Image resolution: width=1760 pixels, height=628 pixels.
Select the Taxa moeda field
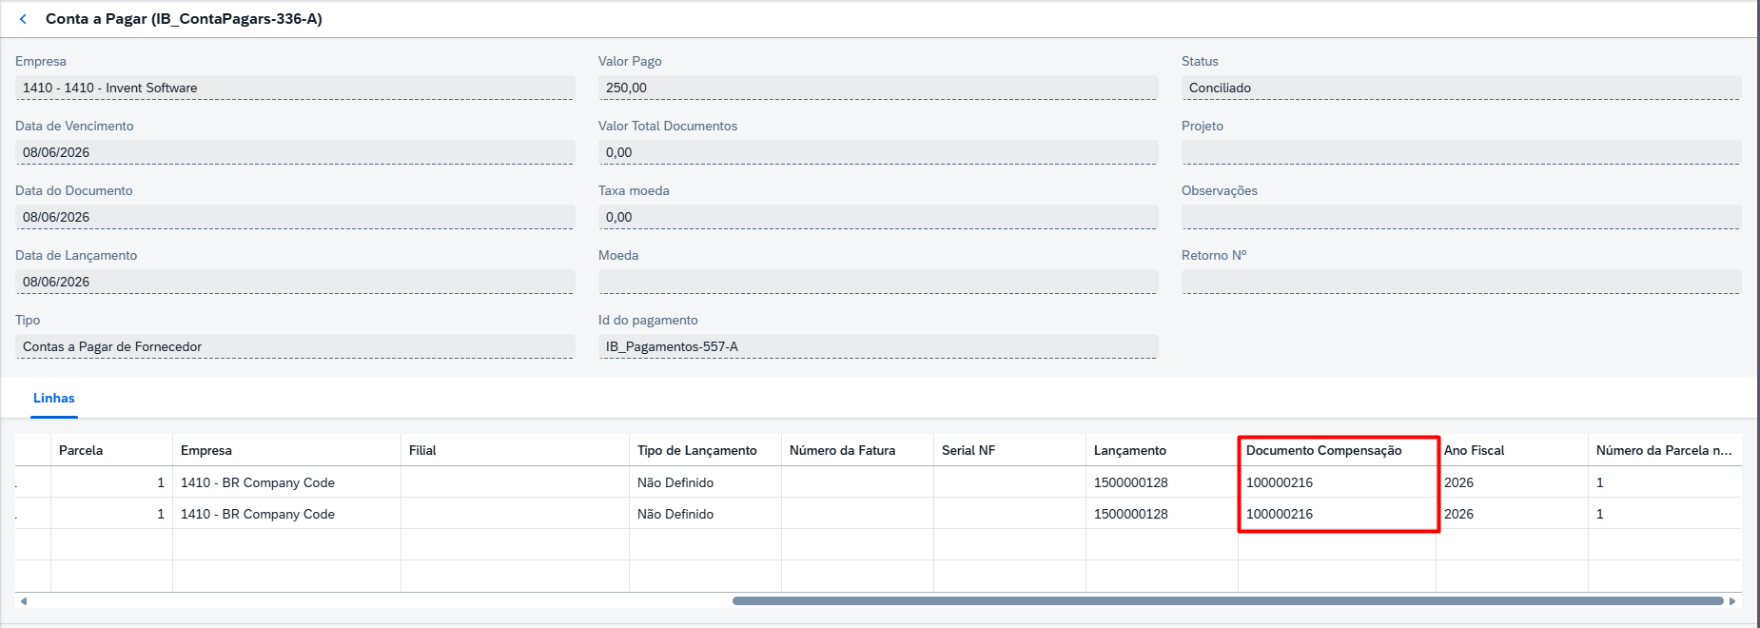point(878,217)
